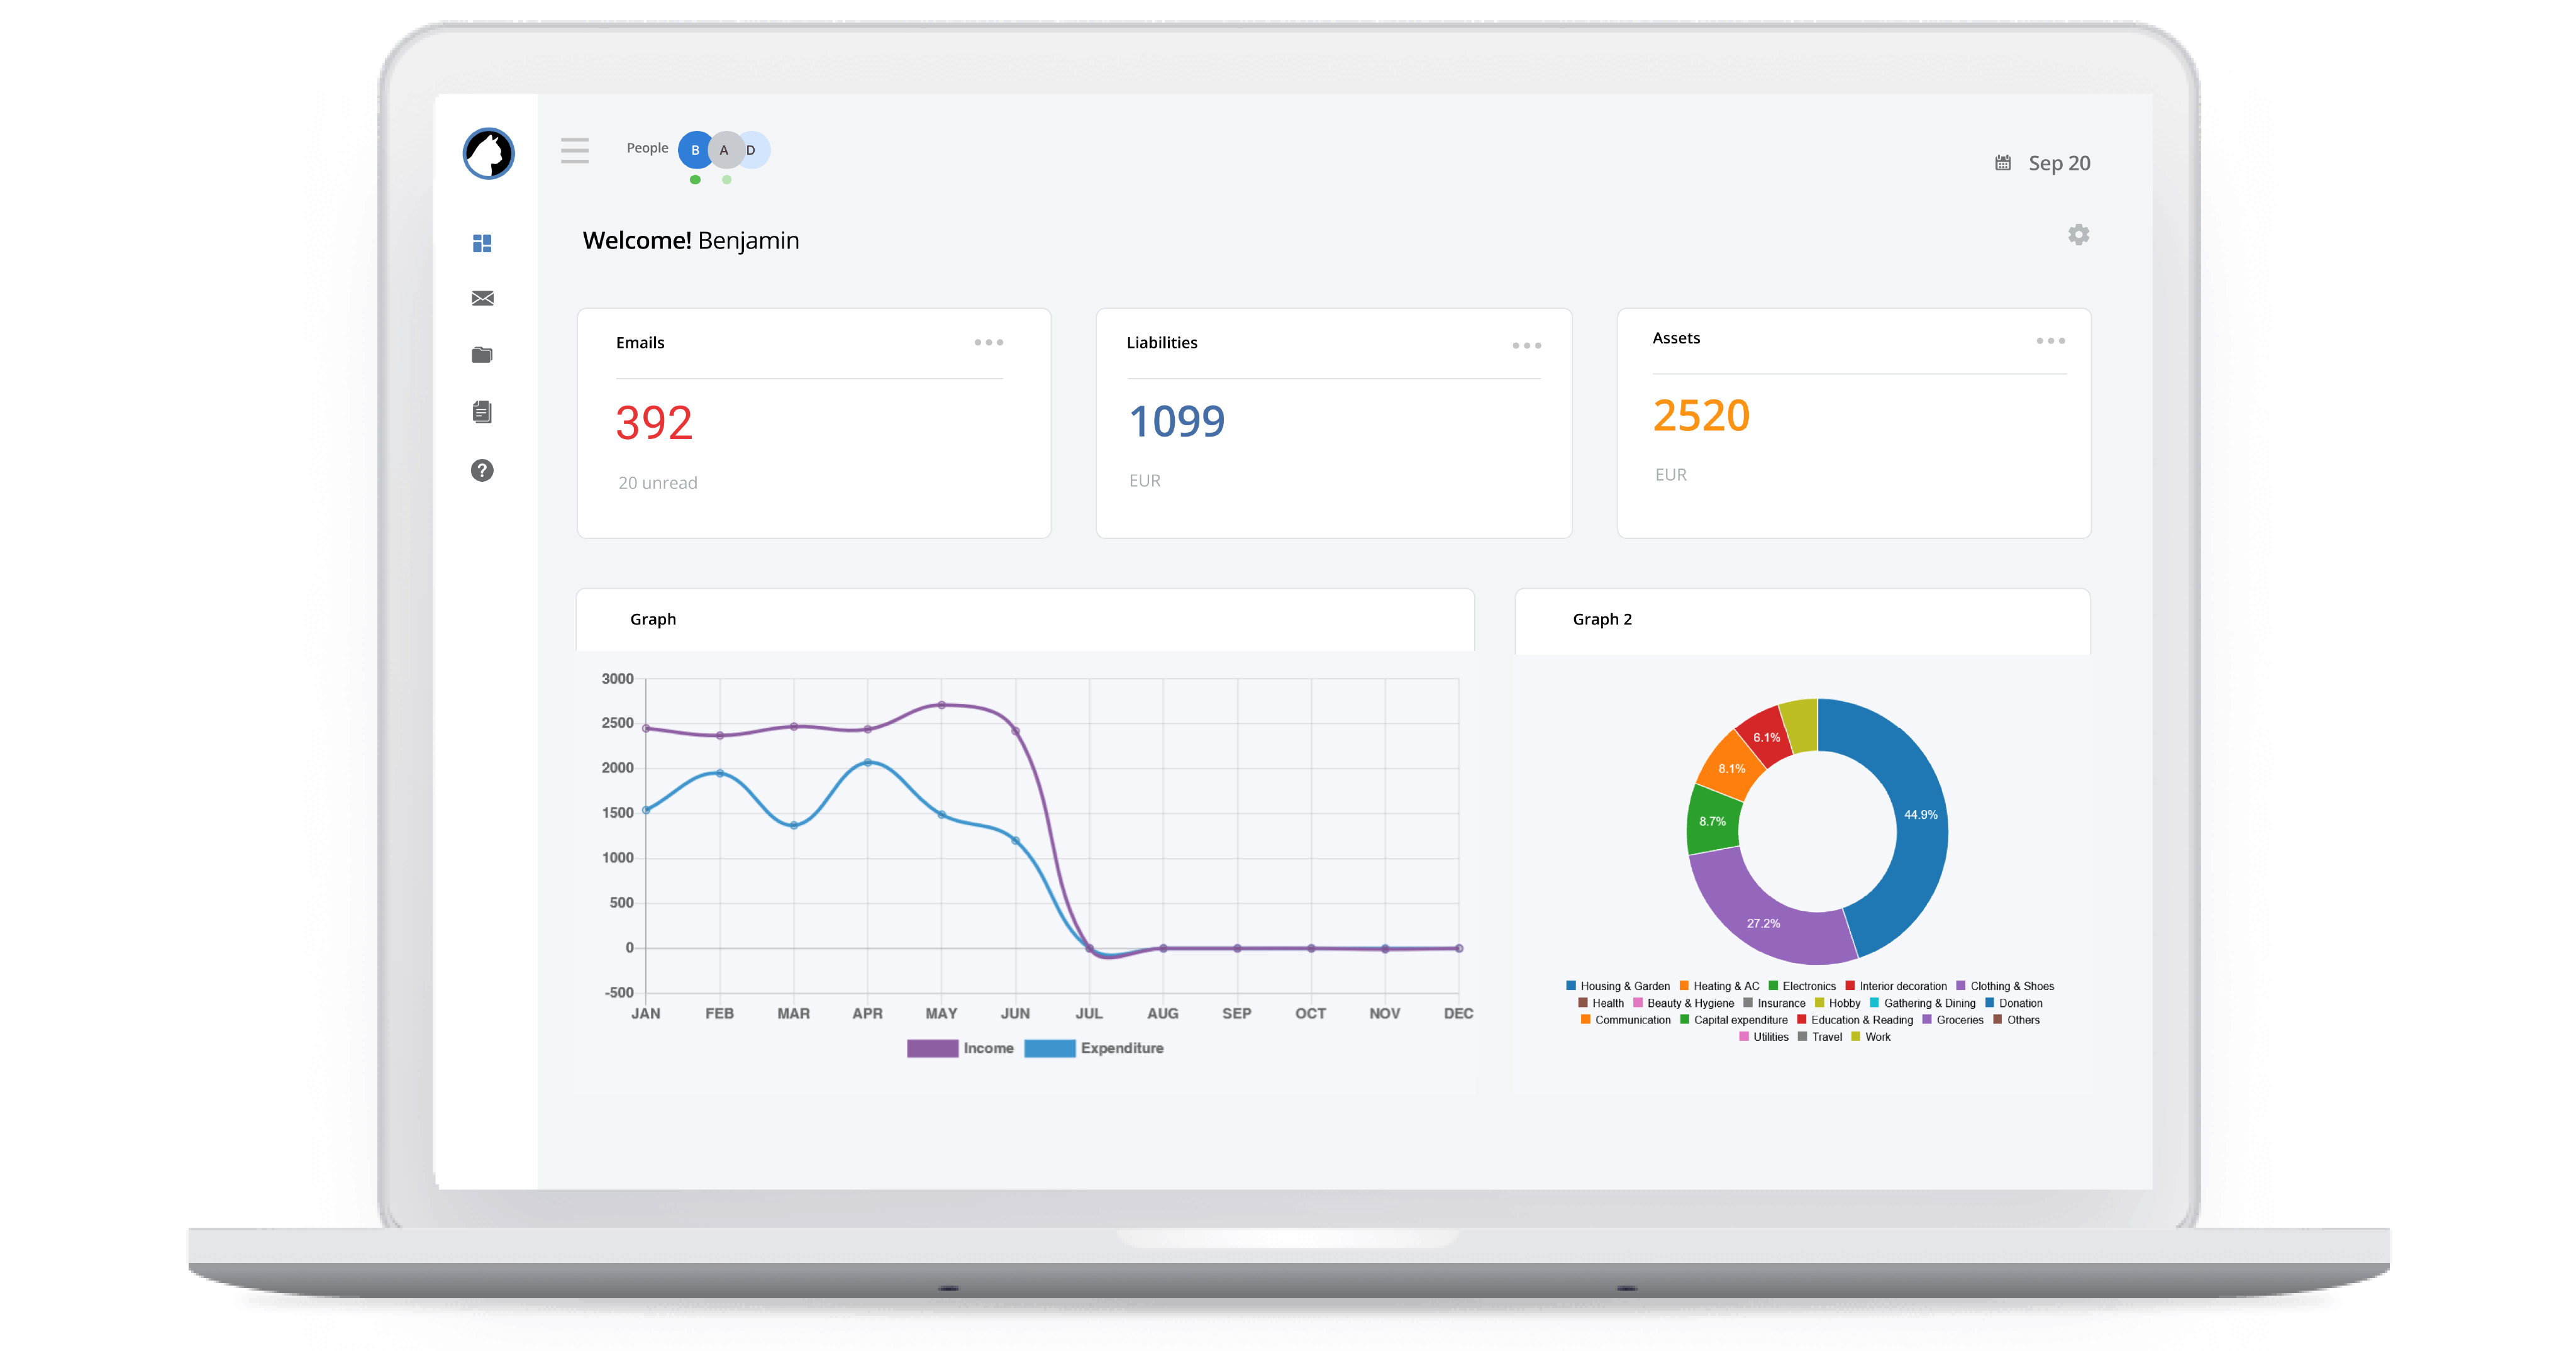Open the folder sidebar icon
The height and width of the screenshot is (1351, 2576).
coord(482,355)
